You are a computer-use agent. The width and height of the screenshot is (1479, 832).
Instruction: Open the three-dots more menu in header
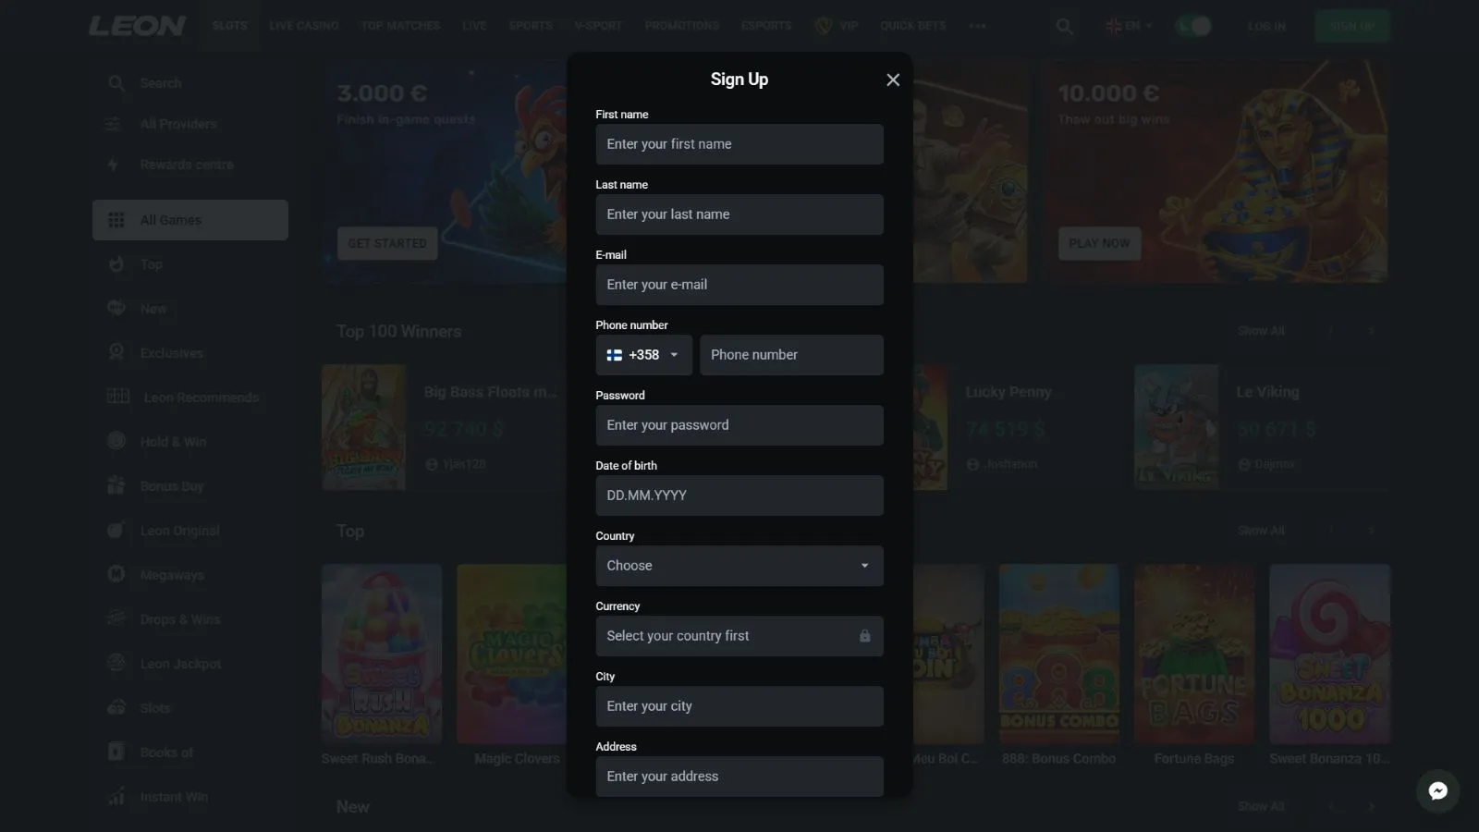[978, 26]
